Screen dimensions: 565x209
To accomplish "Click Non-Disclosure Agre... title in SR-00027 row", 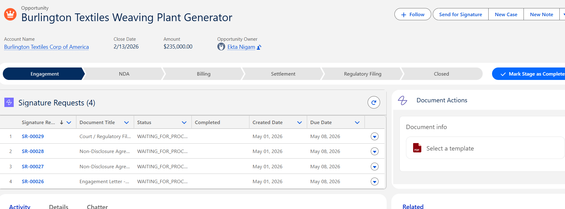I will [x=104, y=167].
